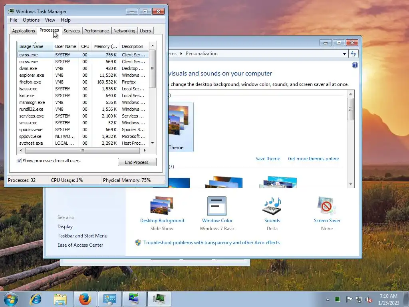The image size is (409, 307).
Task: Click the End Process button
Action: pyautogui.click(x=137, y=162)
